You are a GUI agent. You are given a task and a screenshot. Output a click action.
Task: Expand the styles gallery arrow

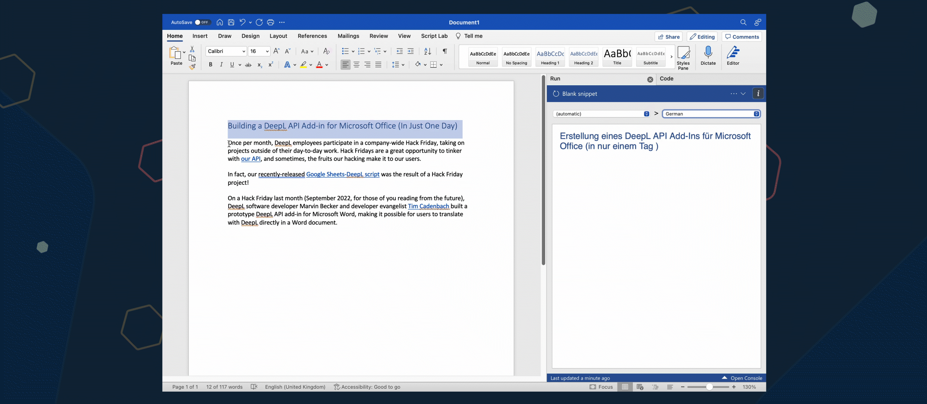pos(671,57)
